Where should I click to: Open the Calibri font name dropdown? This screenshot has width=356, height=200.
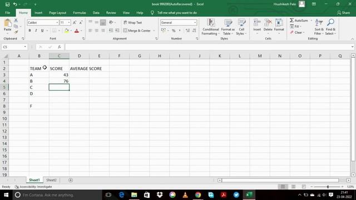(57, 23)
